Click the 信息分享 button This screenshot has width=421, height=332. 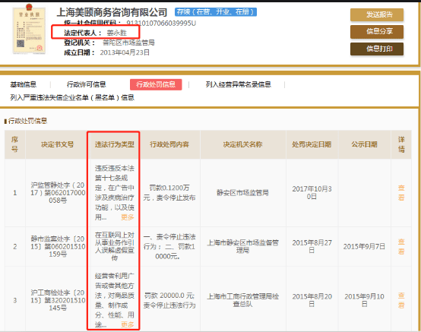pyautogui.click(x=377, y=32)
